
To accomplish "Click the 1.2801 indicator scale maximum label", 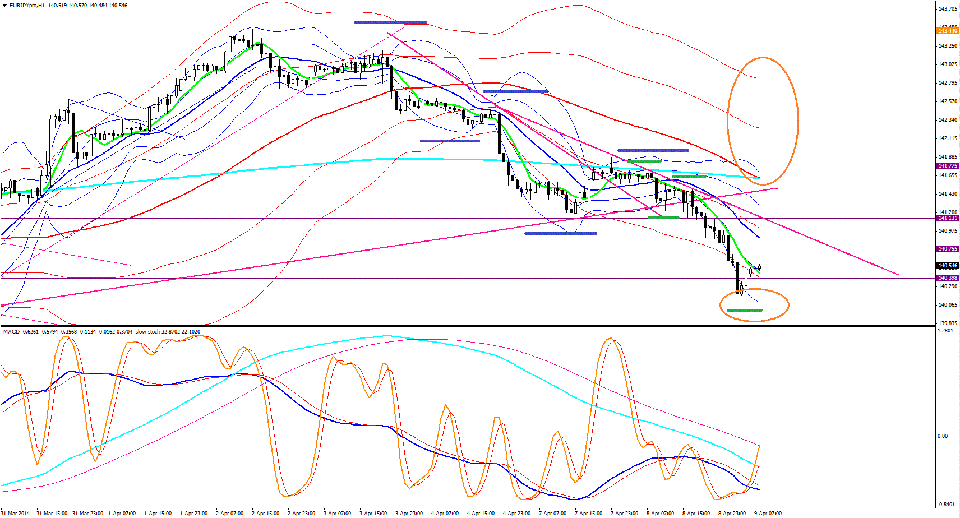I will coord(945,331).
